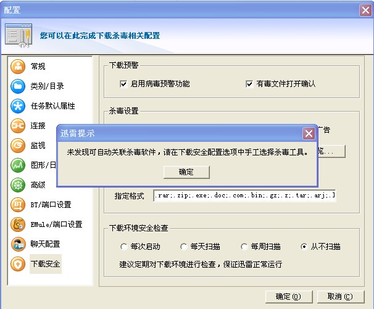
Task: Select the 每周扫描 radio button
Action: tap(244, 247)
